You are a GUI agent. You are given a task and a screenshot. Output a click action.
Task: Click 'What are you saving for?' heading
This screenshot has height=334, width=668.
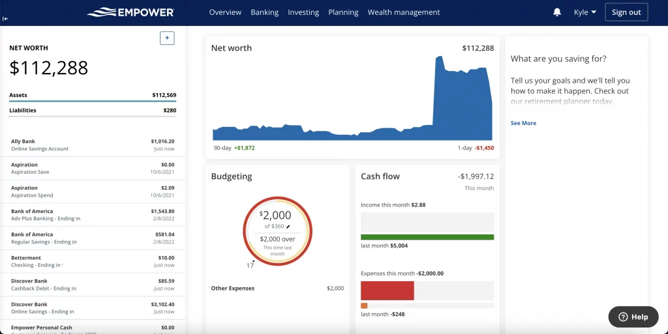pos(558,59)
